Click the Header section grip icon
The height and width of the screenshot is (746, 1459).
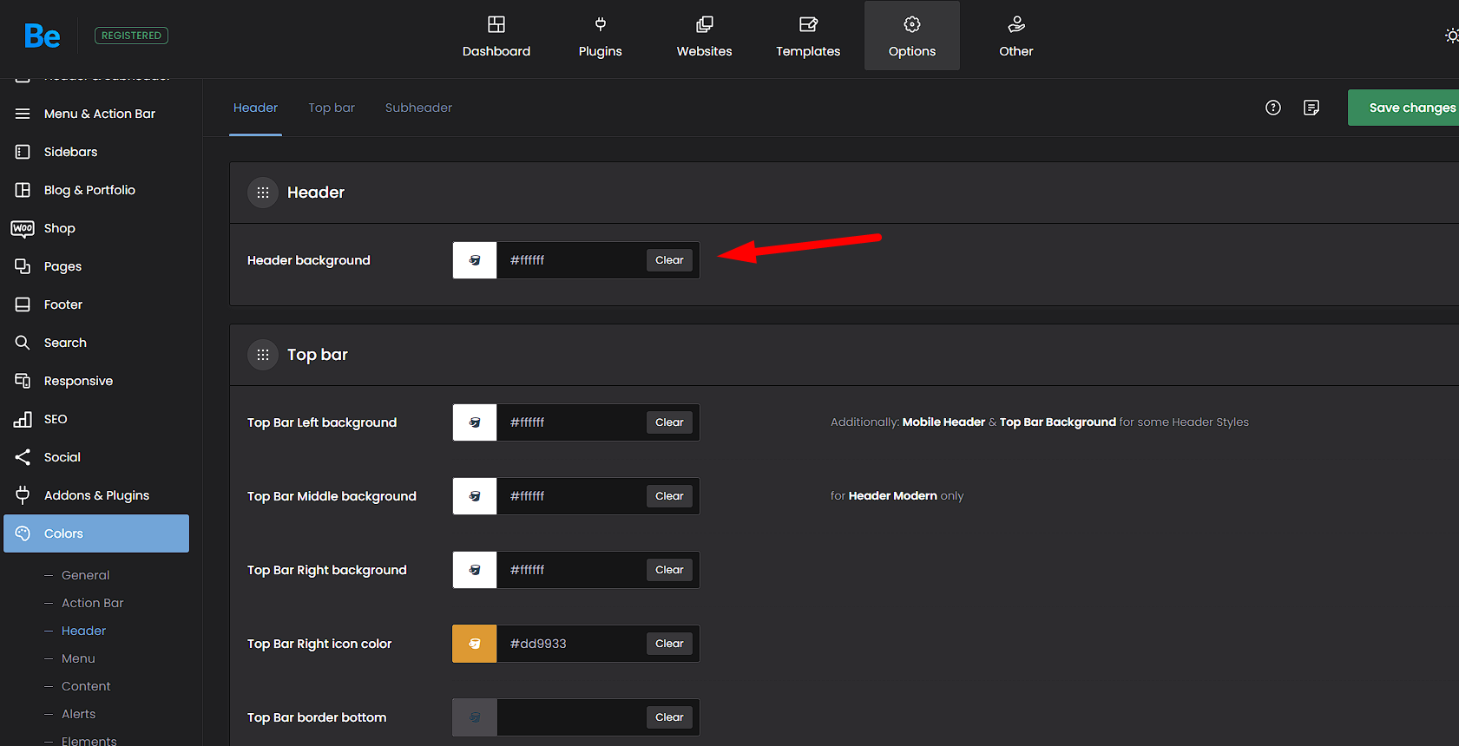click(263, 193)
